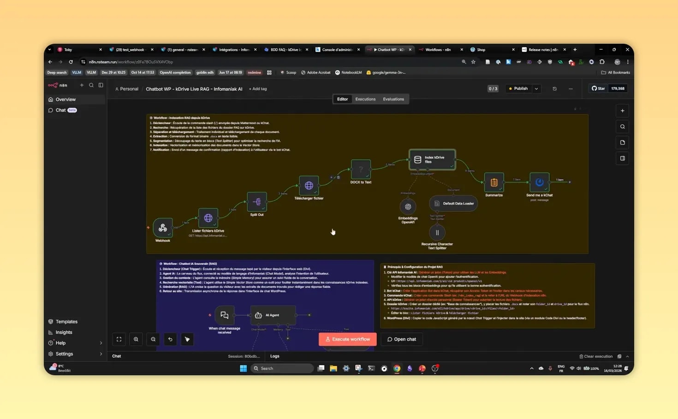The width and height of the screenshot is (678, 419).
Task: Click the zoom-to-fit canvas icon
Action: coord(119,339)
